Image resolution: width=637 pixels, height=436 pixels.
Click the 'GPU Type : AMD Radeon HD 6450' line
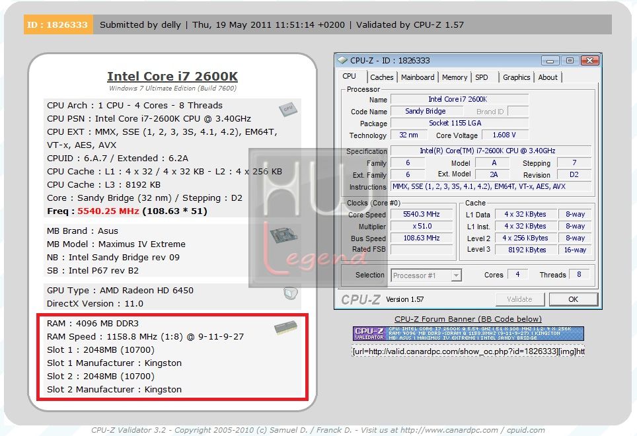[120, 290]
